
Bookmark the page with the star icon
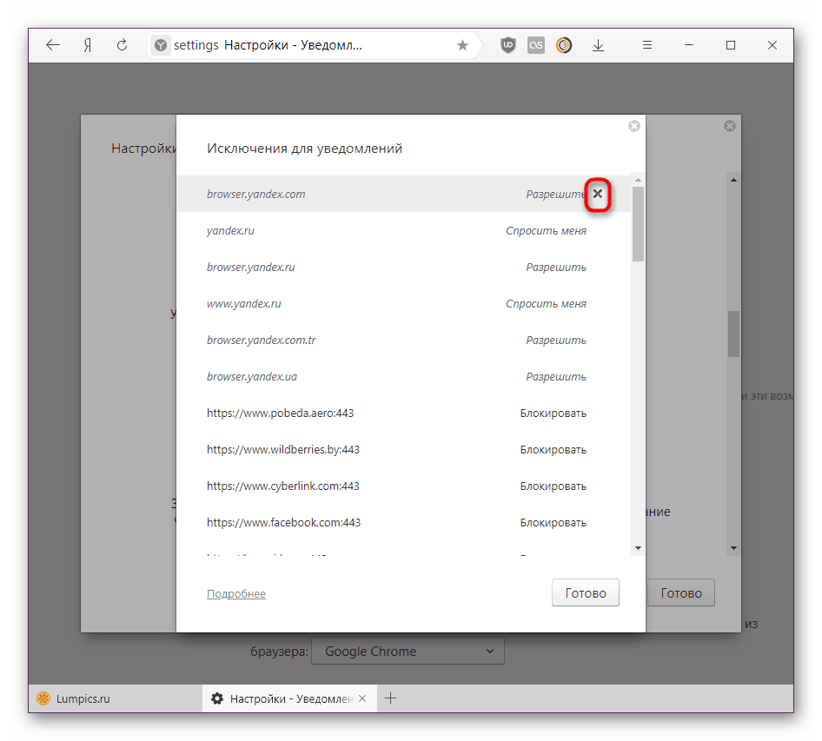462,45
